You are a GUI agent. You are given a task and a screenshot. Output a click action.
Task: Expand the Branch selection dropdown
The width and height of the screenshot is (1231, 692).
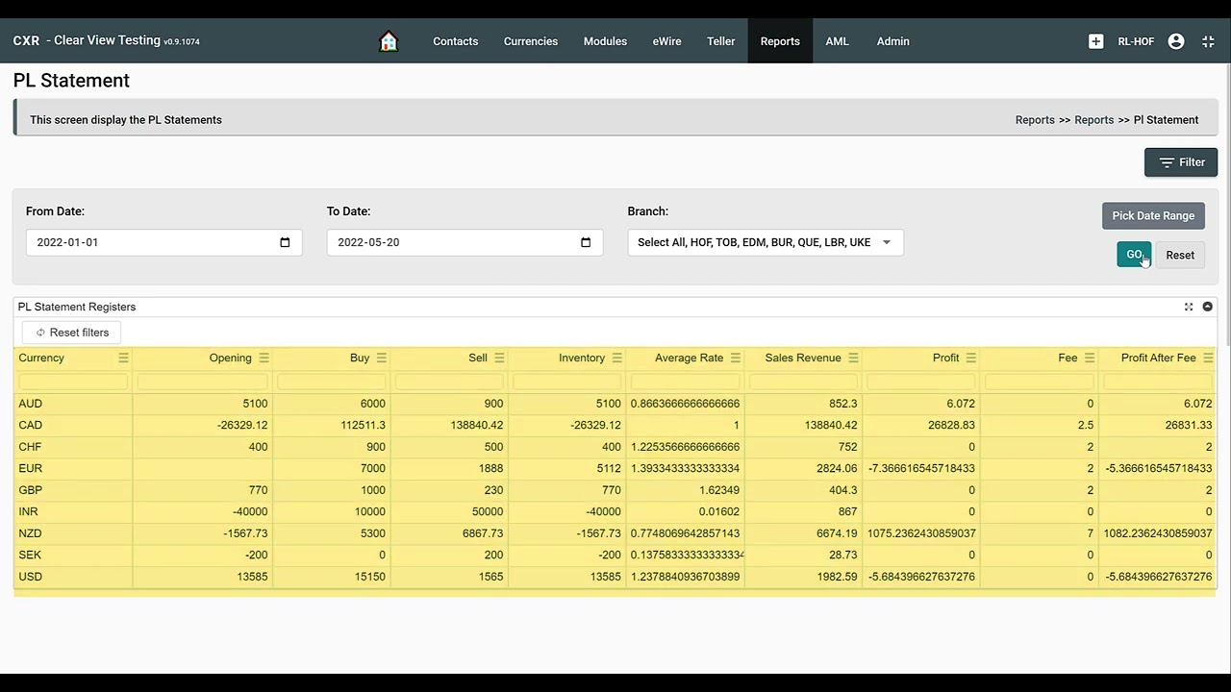766,242
